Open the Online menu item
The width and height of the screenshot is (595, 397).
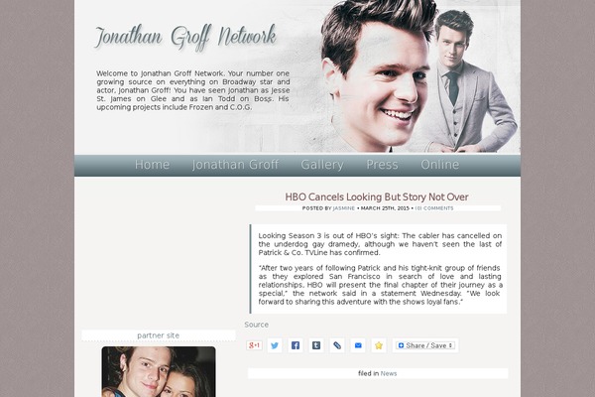click(x=439, y=165)
